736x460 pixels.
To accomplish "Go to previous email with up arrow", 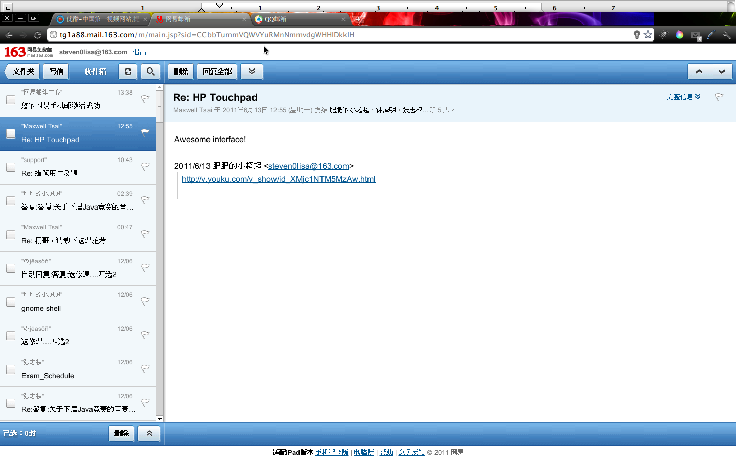I will tap(699, 72).
